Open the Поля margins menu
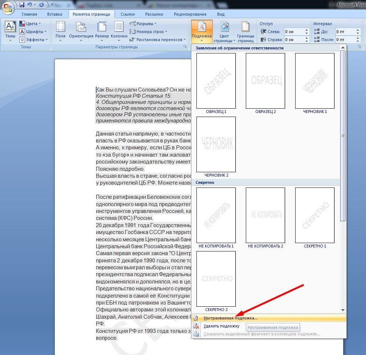This screenshot has width=366, height=355. (x=60, y=32)
